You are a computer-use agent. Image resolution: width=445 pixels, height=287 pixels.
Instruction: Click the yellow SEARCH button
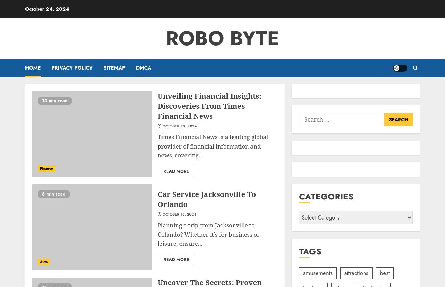click(x=398, y=119)
